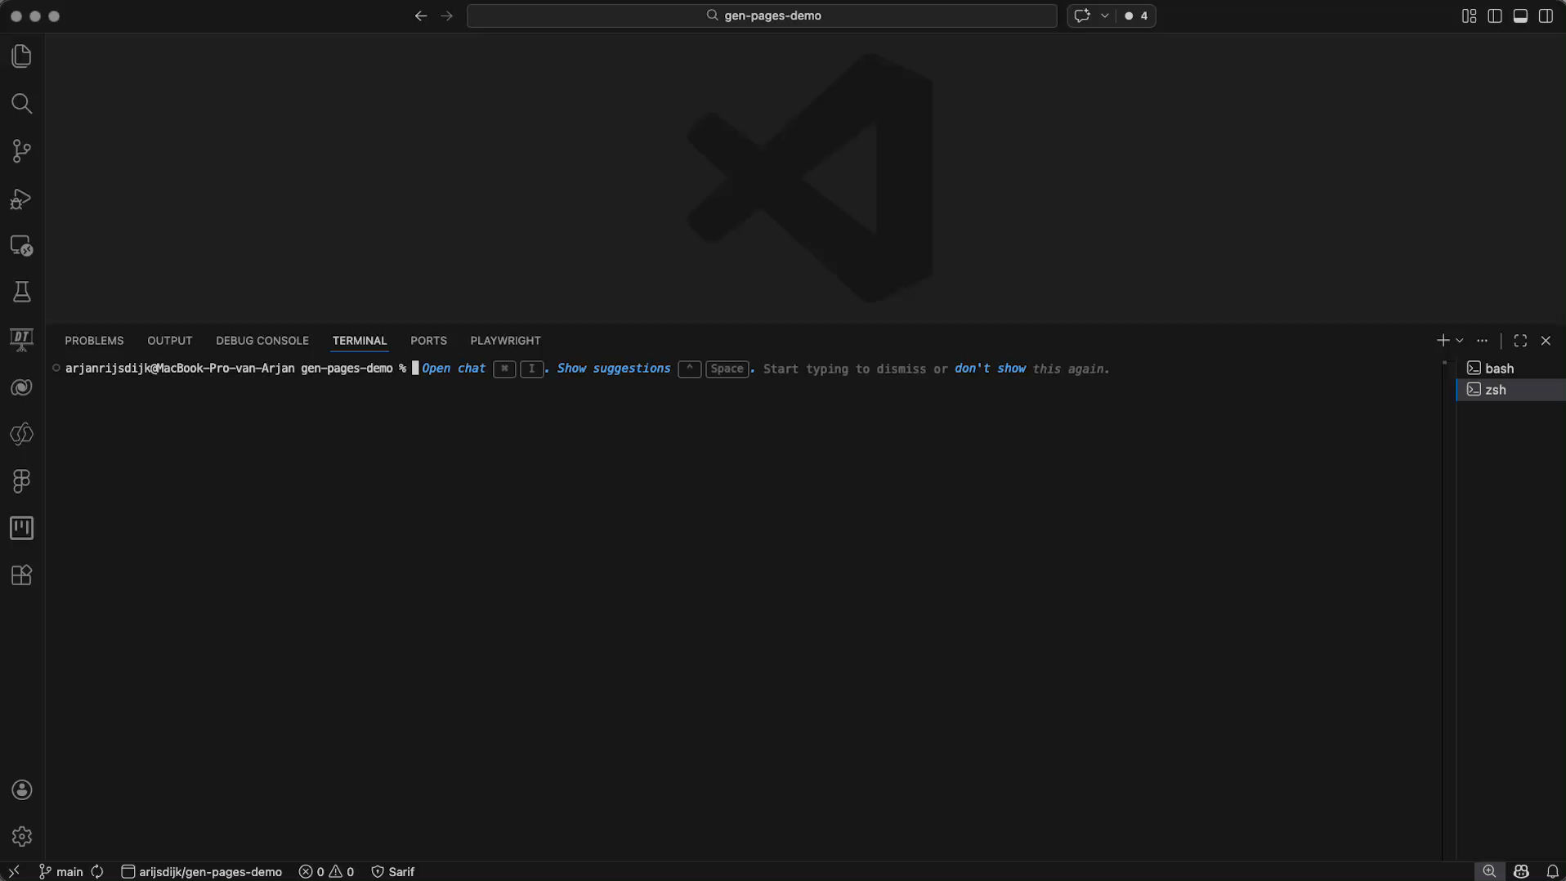Open the Source Control view

click(21, 150)
